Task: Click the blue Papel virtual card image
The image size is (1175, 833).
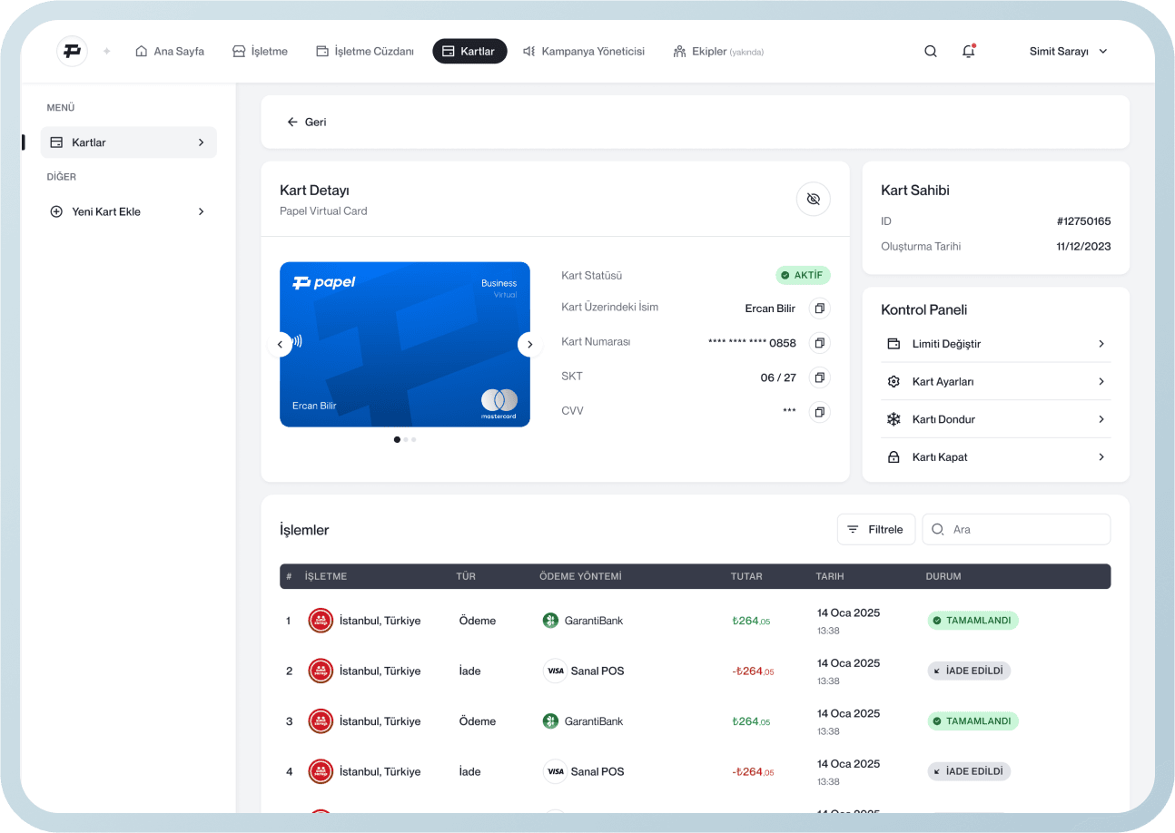Action: [x=405, y=345]
